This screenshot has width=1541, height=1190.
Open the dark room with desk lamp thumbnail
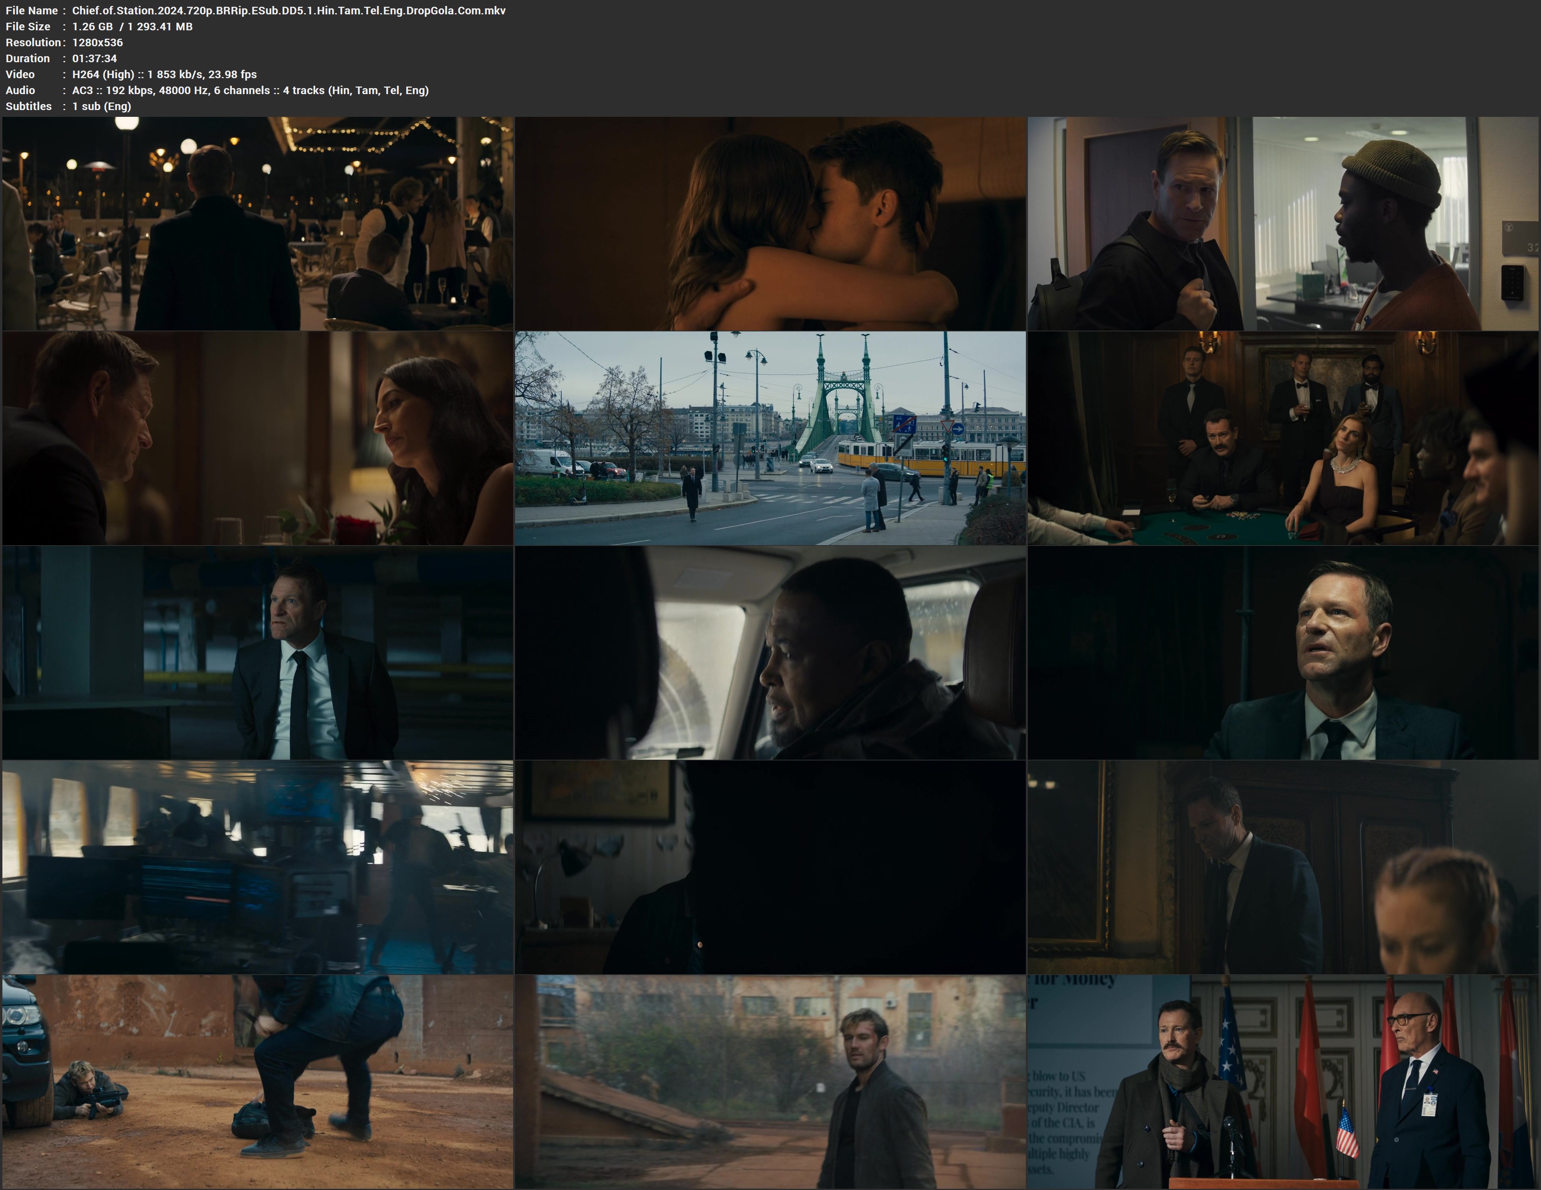point(770,868)
